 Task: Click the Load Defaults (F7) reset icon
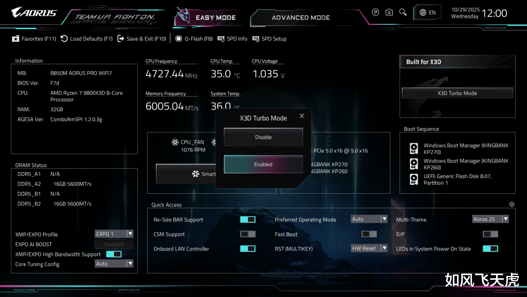tap(64, 38)
